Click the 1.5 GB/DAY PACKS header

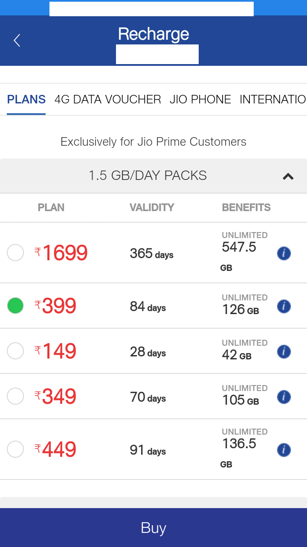point(148,176)
